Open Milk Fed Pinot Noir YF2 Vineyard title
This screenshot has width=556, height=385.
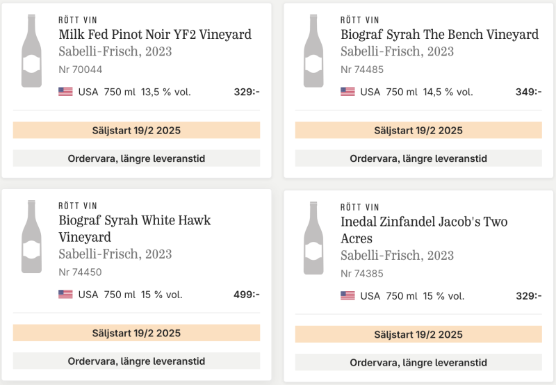(x=155, y=34)
